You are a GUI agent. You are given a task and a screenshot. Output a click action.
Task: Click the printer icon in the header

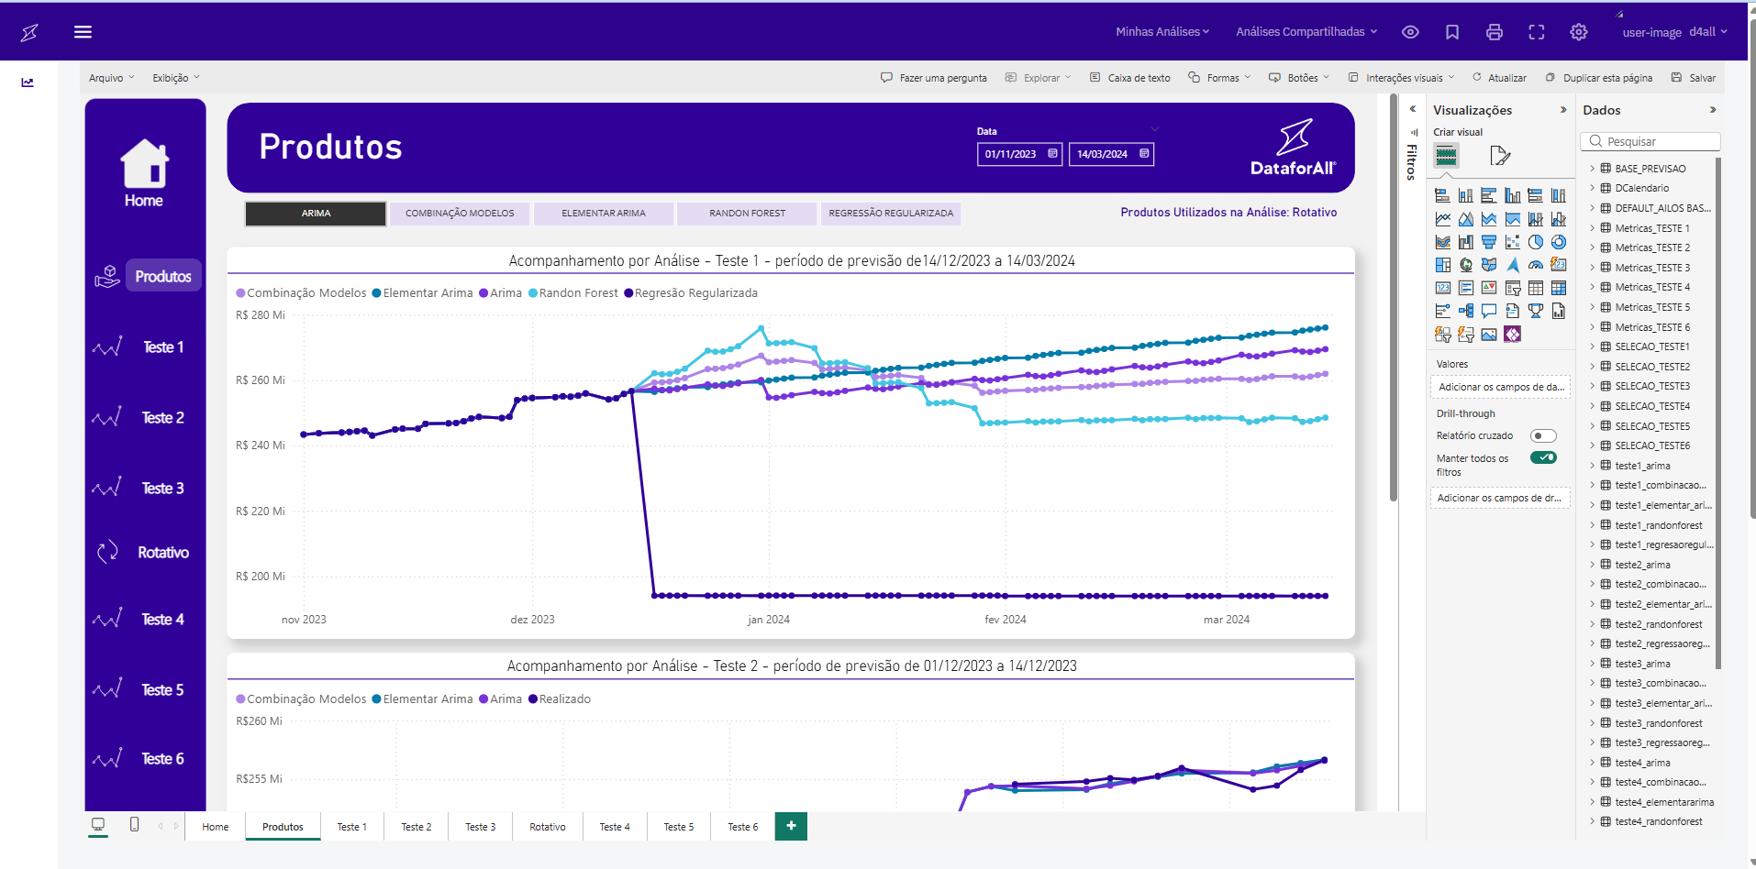pos(1495,32)
